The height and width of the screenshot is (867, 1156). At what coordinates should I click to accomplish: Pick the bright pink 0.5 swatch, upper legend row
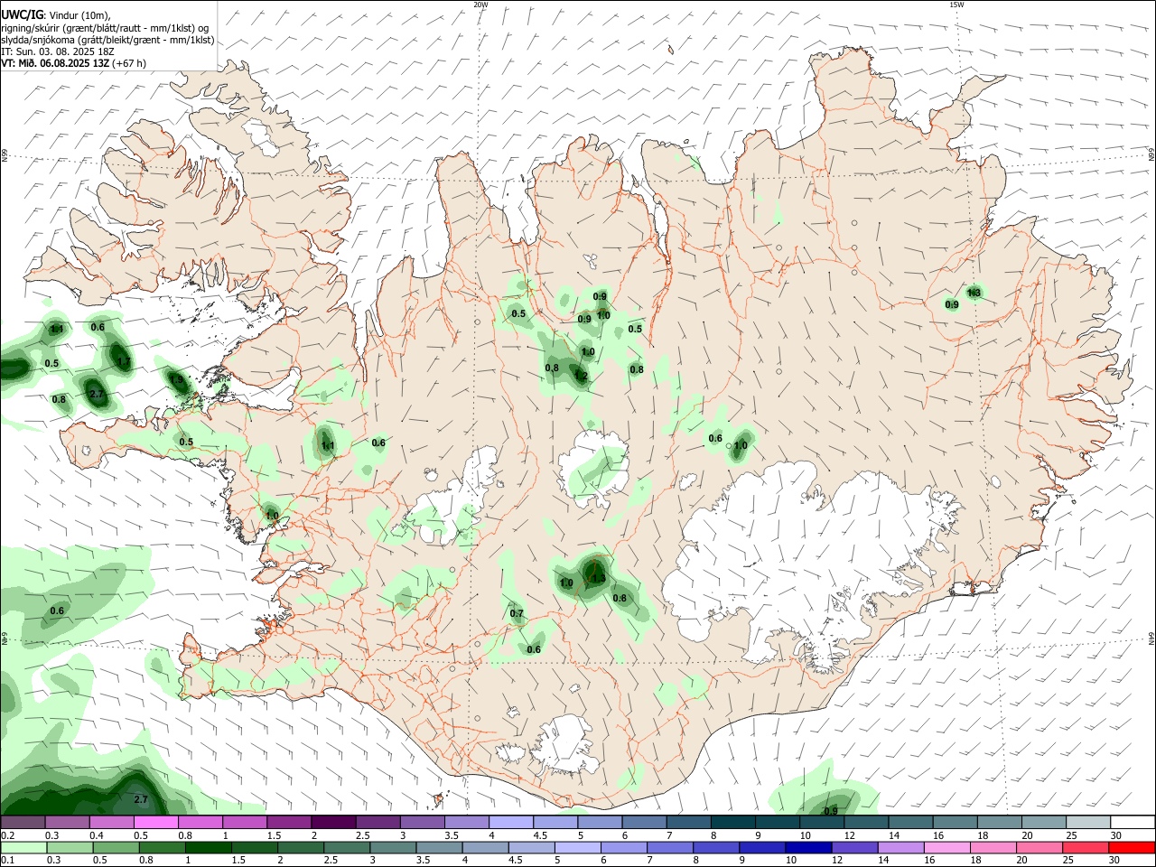(x=156, y=823)
